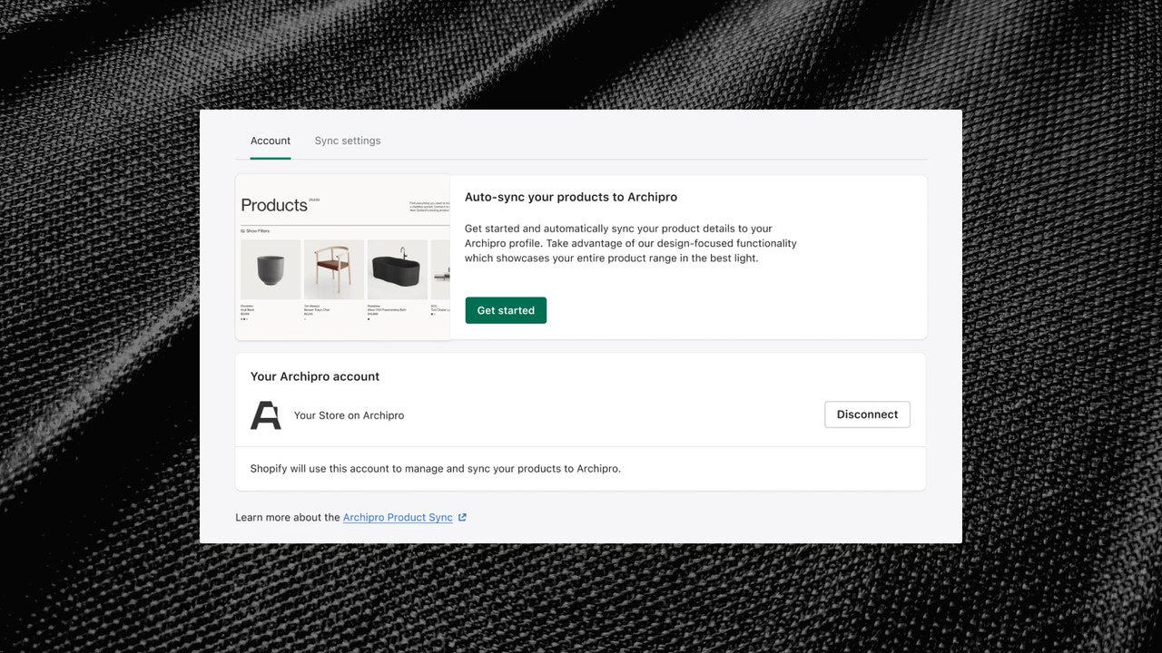Click the external-link icon after Archipro Product Sync
The width and height of the screenshot is (1162, 653).
(x=461, y=517)
